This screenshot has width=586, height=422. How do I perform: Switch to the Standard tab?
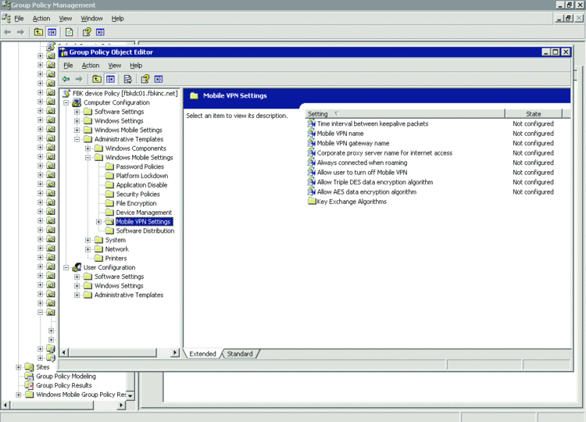[240, 354]
